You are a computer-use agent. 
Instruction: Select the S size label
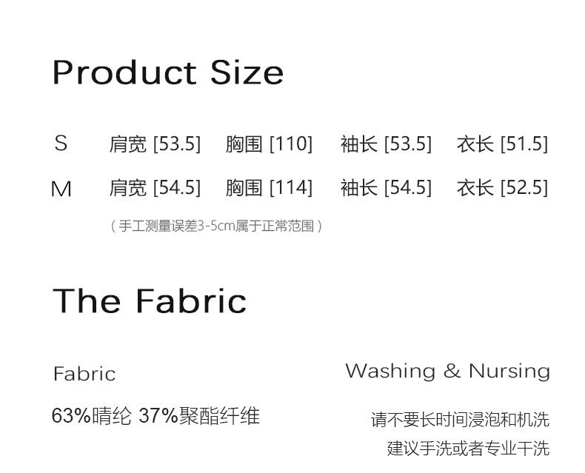pos(61,143)
